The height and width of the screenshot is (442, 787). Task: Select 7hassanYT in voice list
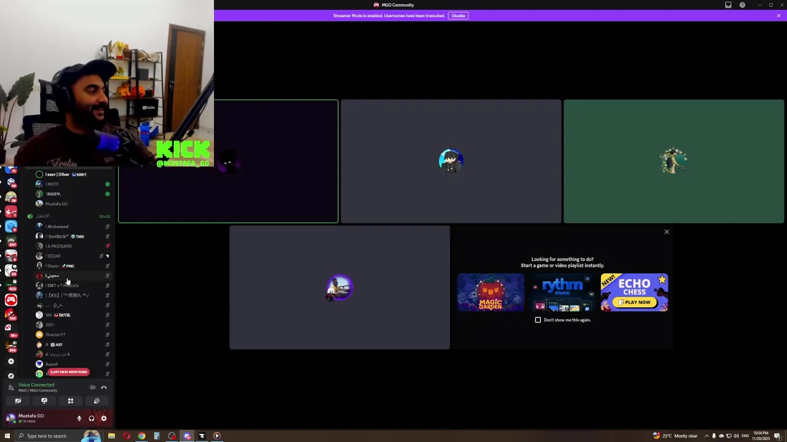click(72, 335)
